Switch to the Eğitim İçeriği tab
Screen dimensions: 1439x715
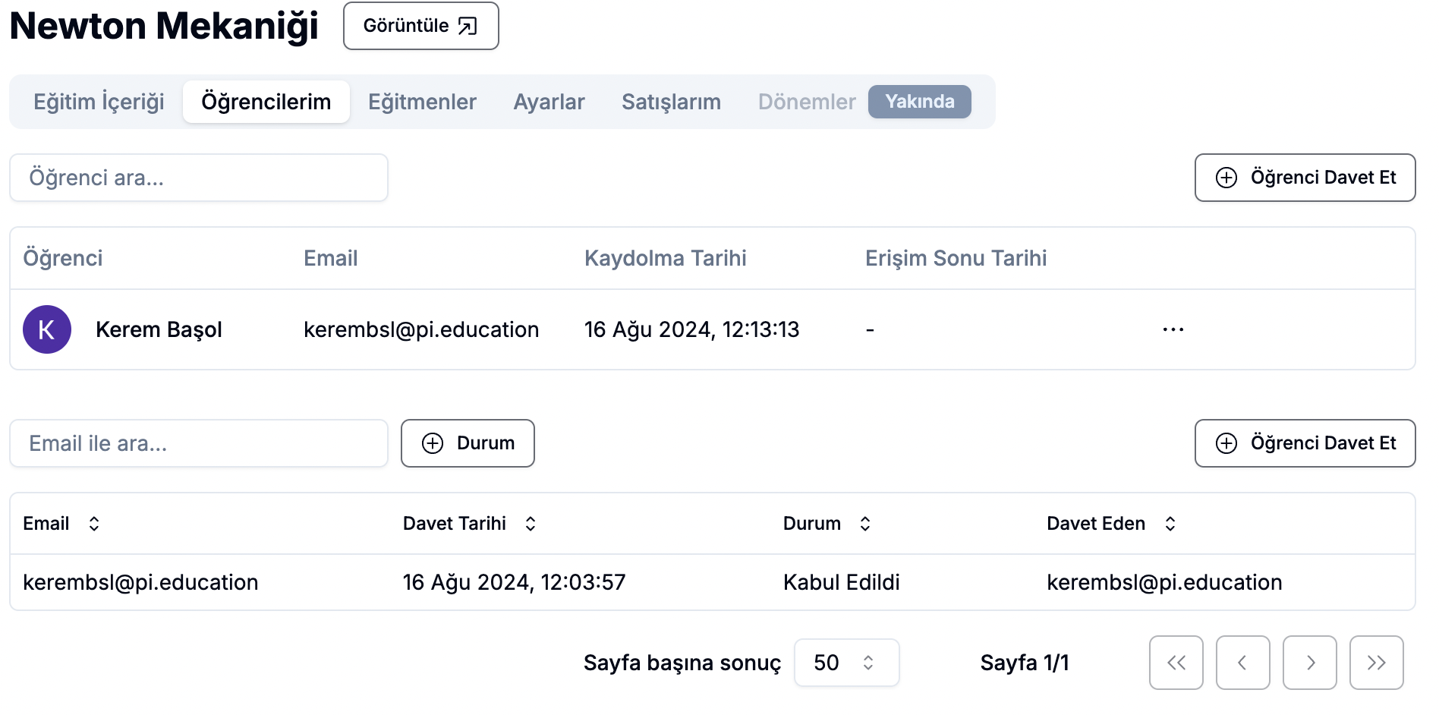pyautogui.click(x=99, y=102)
